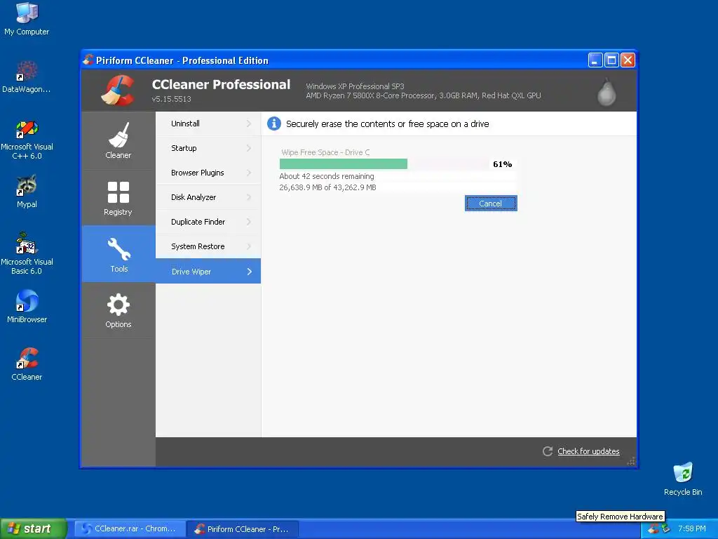Open DataWagon desktop shortcut
This screenshot has height=539, width=718.
click(27, 76)
